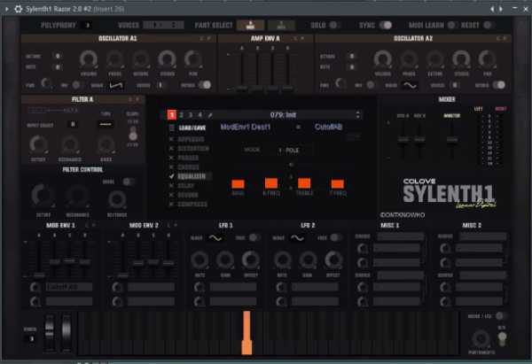Select preset slot 3

[191, 115]
